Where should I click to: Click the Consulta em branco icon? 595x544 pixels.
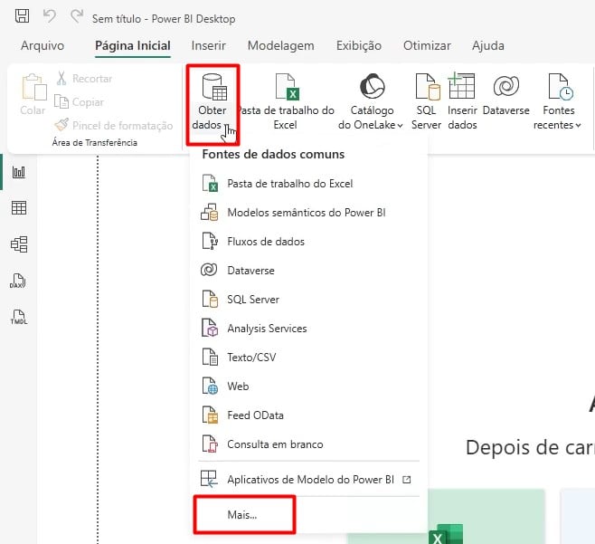210,444
